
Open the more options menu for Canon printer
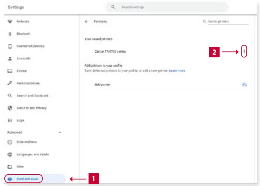pyautogui.click(x=244, y=51)
